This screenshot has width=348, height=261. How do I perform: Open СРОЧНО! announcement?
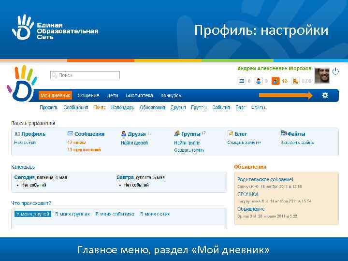[247, 194]
